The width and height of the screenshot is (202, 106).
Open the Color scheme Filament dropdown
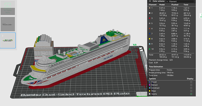coord(180,1)
